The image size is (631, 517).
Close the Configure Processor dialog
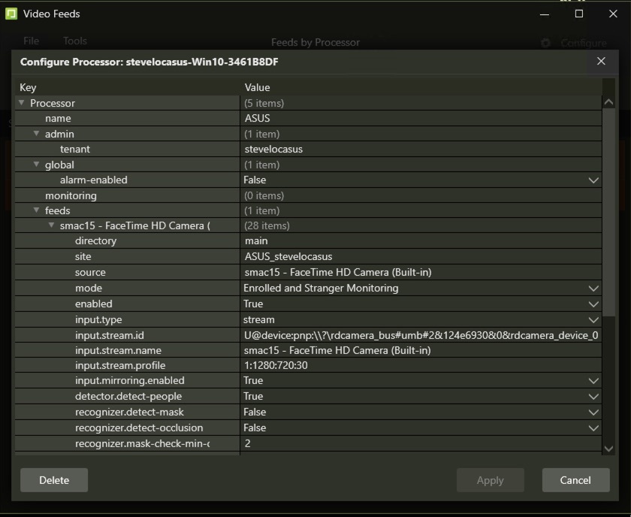coord(600,62)
